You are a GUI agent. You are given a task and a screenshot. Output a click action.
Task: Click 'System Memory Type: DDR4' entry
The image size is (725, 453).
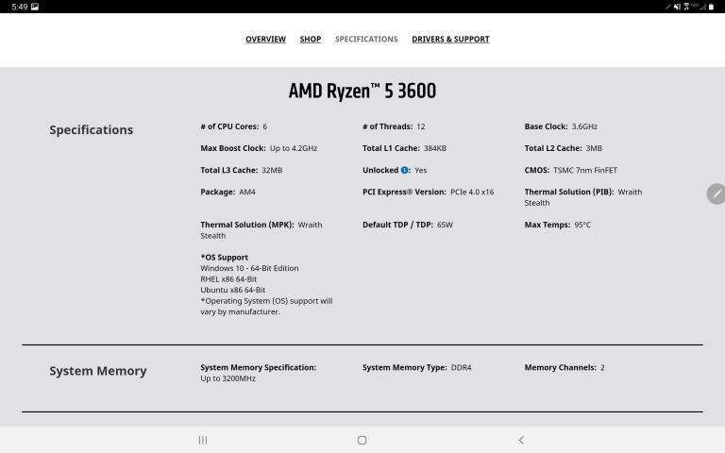pos(416,367)
